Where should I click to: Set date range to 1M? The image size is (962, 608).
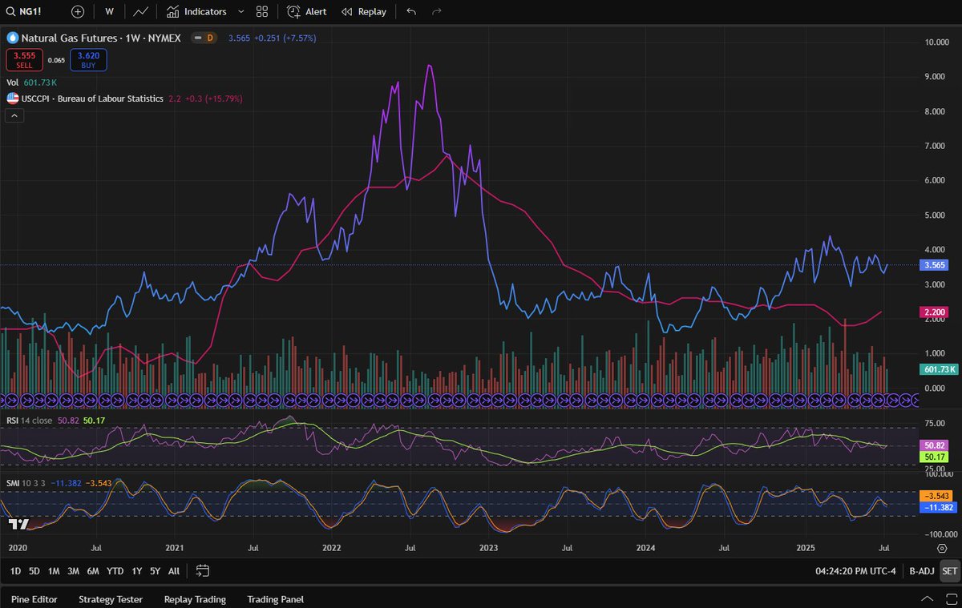pos(54,571)
